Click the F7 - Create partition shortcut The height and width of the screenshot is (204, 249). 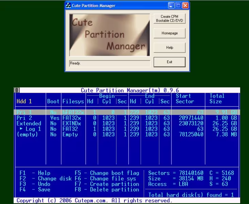tap(107, 184)
